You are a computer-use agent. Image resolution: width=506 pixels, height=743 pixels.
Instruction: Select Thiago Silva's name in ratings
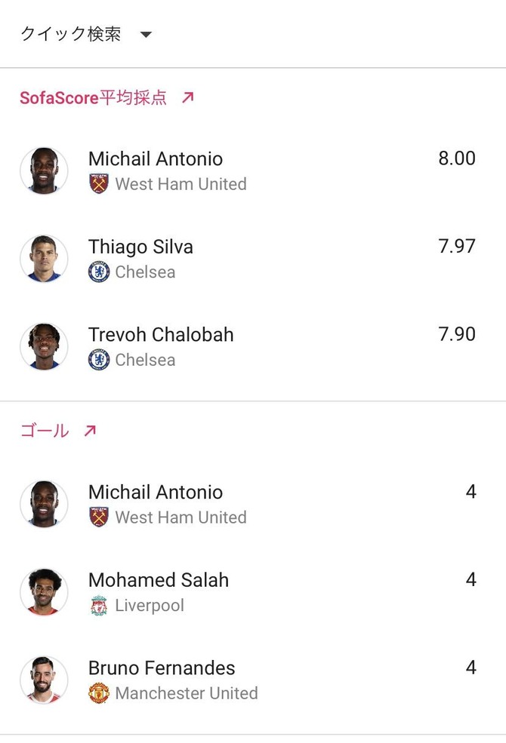pos(140,247)
